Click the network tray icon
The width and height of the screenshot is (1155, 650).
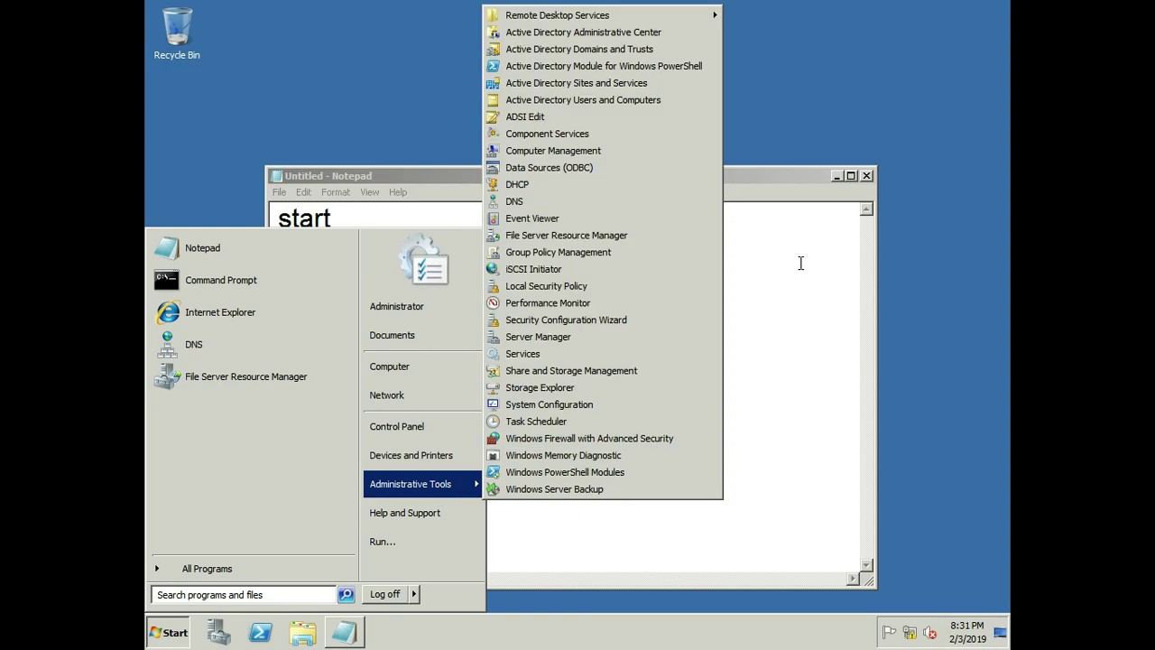click(910, 633)
